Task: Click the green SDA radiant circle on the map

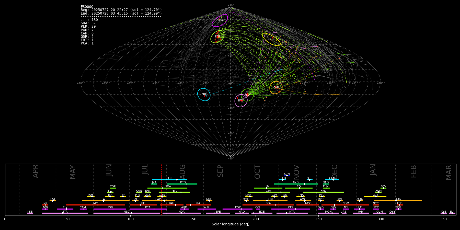Action: coord(247,95)
